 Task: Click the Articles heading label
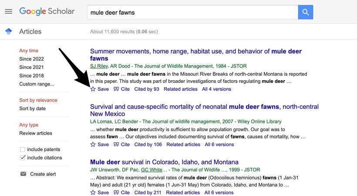click(x=30, y=31)
